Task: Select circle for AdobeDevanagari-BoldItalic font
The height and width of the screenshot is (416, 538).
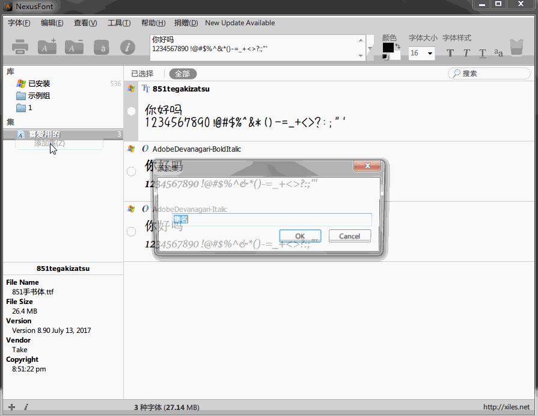Action: [131, 172]
